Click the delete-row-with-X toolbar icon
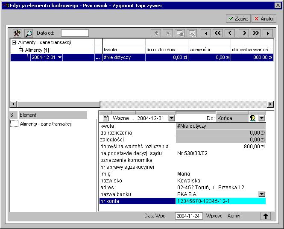The image size is (284, 229). pos(192,33)
